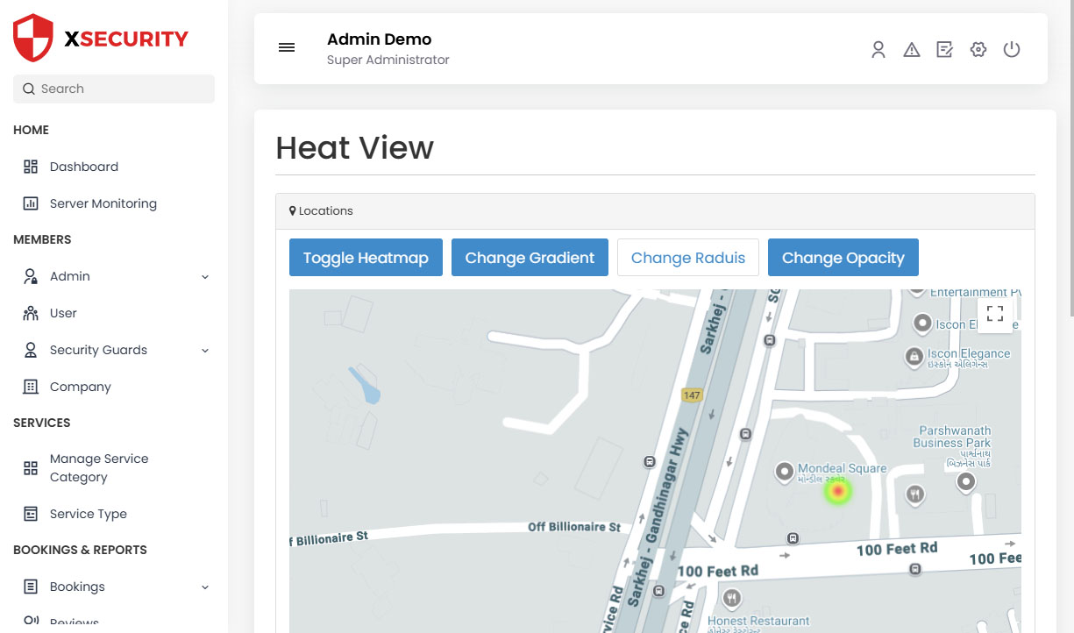The width and height of the screenshot is (1074, 633).
Task: Click the Security Guards icon
Action: 31,350
